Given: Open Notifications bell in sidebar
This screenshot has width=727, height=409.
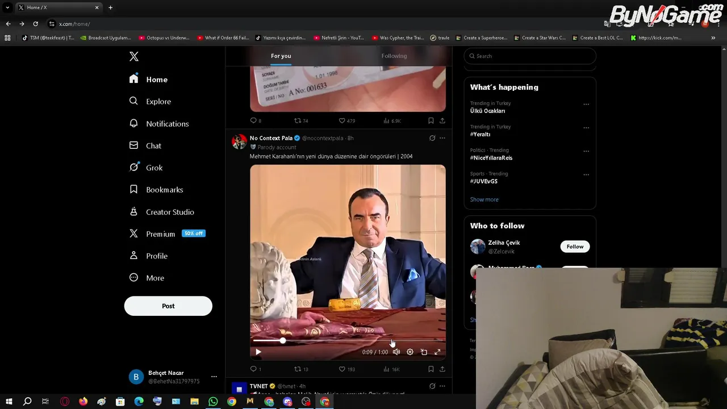Looking at the screenshot, I should click(x=159, y=123).
